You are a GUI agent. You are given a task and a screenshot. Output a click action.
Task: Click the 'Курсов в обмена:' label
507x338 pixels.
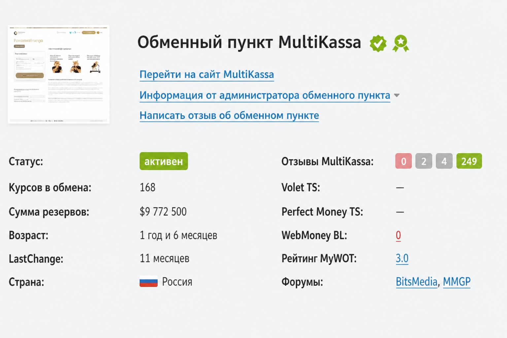[x=50, y=188]
